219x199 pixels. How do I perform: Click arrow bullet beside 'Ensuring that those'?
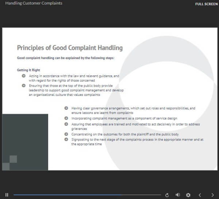(24, 86)
